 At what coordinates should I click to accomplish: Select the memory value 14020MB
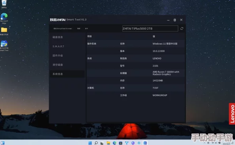[x=157, y=80]
